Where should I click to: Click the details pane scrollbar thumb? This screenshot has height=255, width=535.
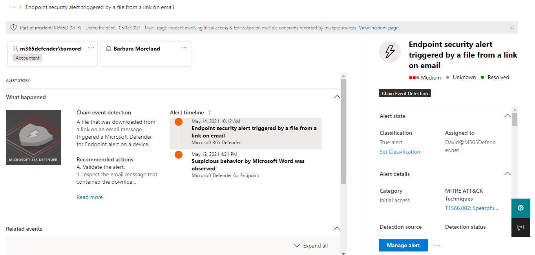tap(515, 119)
